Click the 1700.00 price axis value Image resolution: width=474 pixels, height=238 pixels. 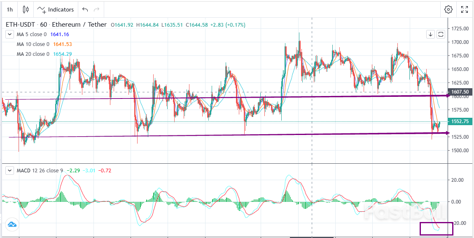click(x=460, y=42)
